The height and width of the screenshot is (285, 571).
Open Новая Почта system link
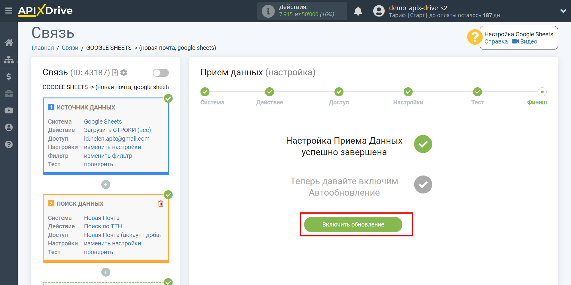tap(102, 218)
